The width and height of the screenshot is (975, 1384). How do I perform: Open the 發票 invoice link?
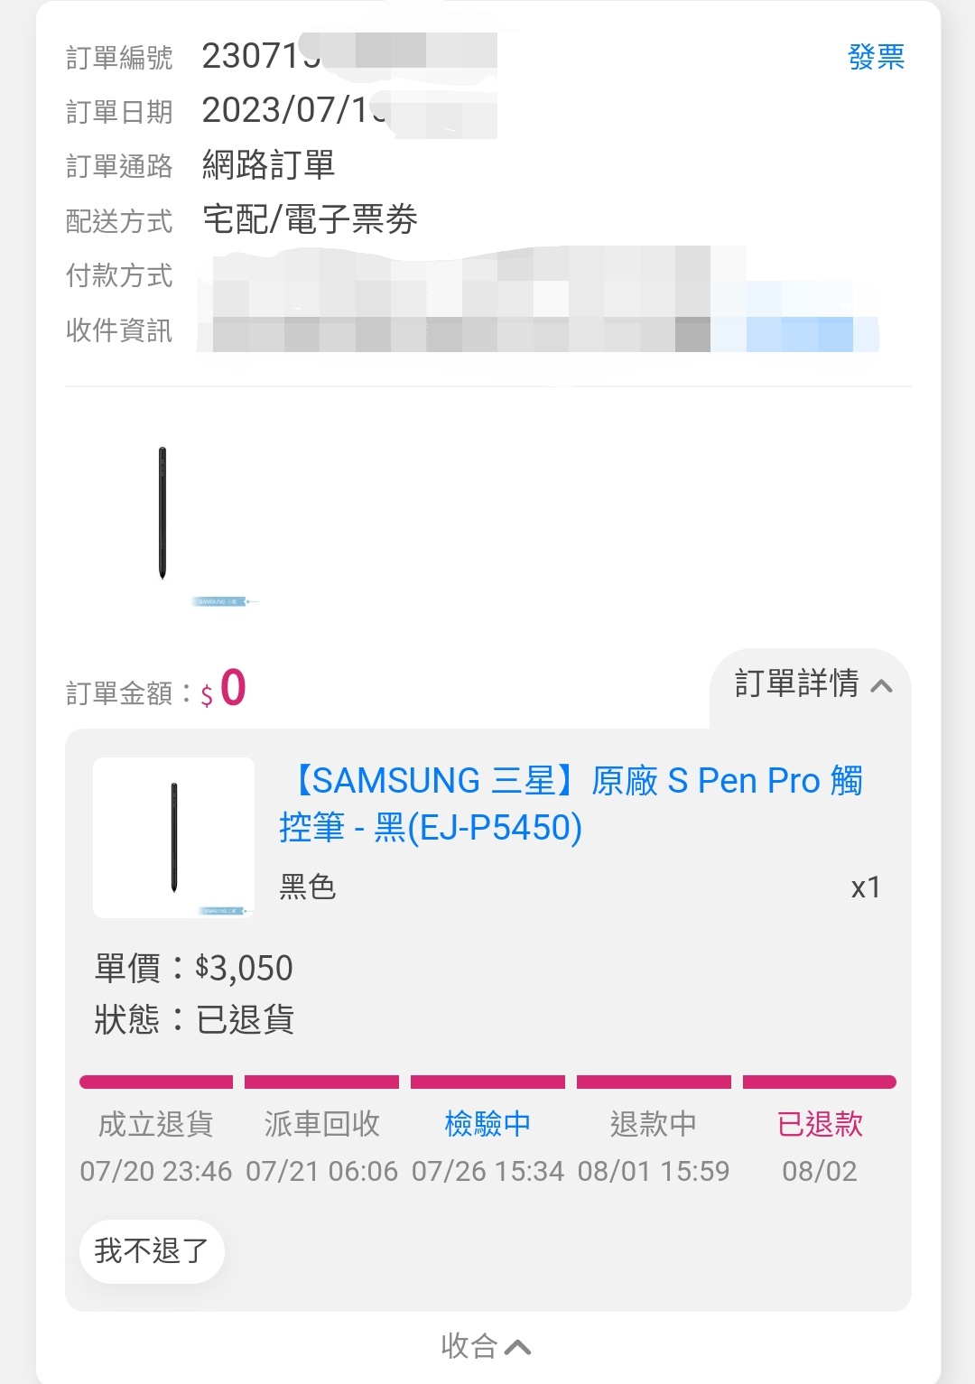tap(875, 57)
